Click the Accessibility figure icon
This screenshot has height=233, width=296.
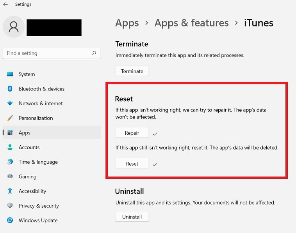(10, 191)
